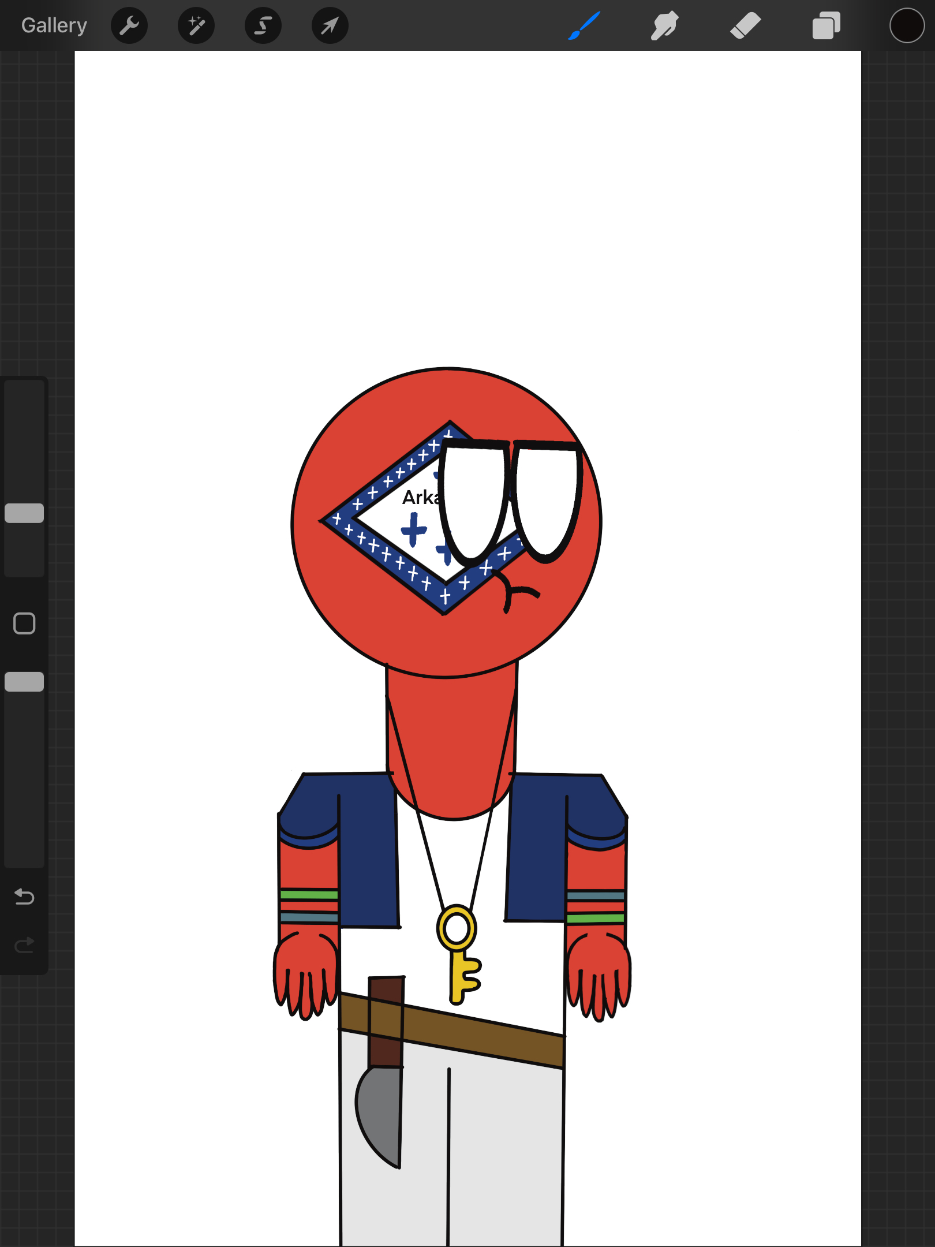Tap the gray knife blade on the canvas
Screen dimensions: 935x1247
(x=379, y=1117)
